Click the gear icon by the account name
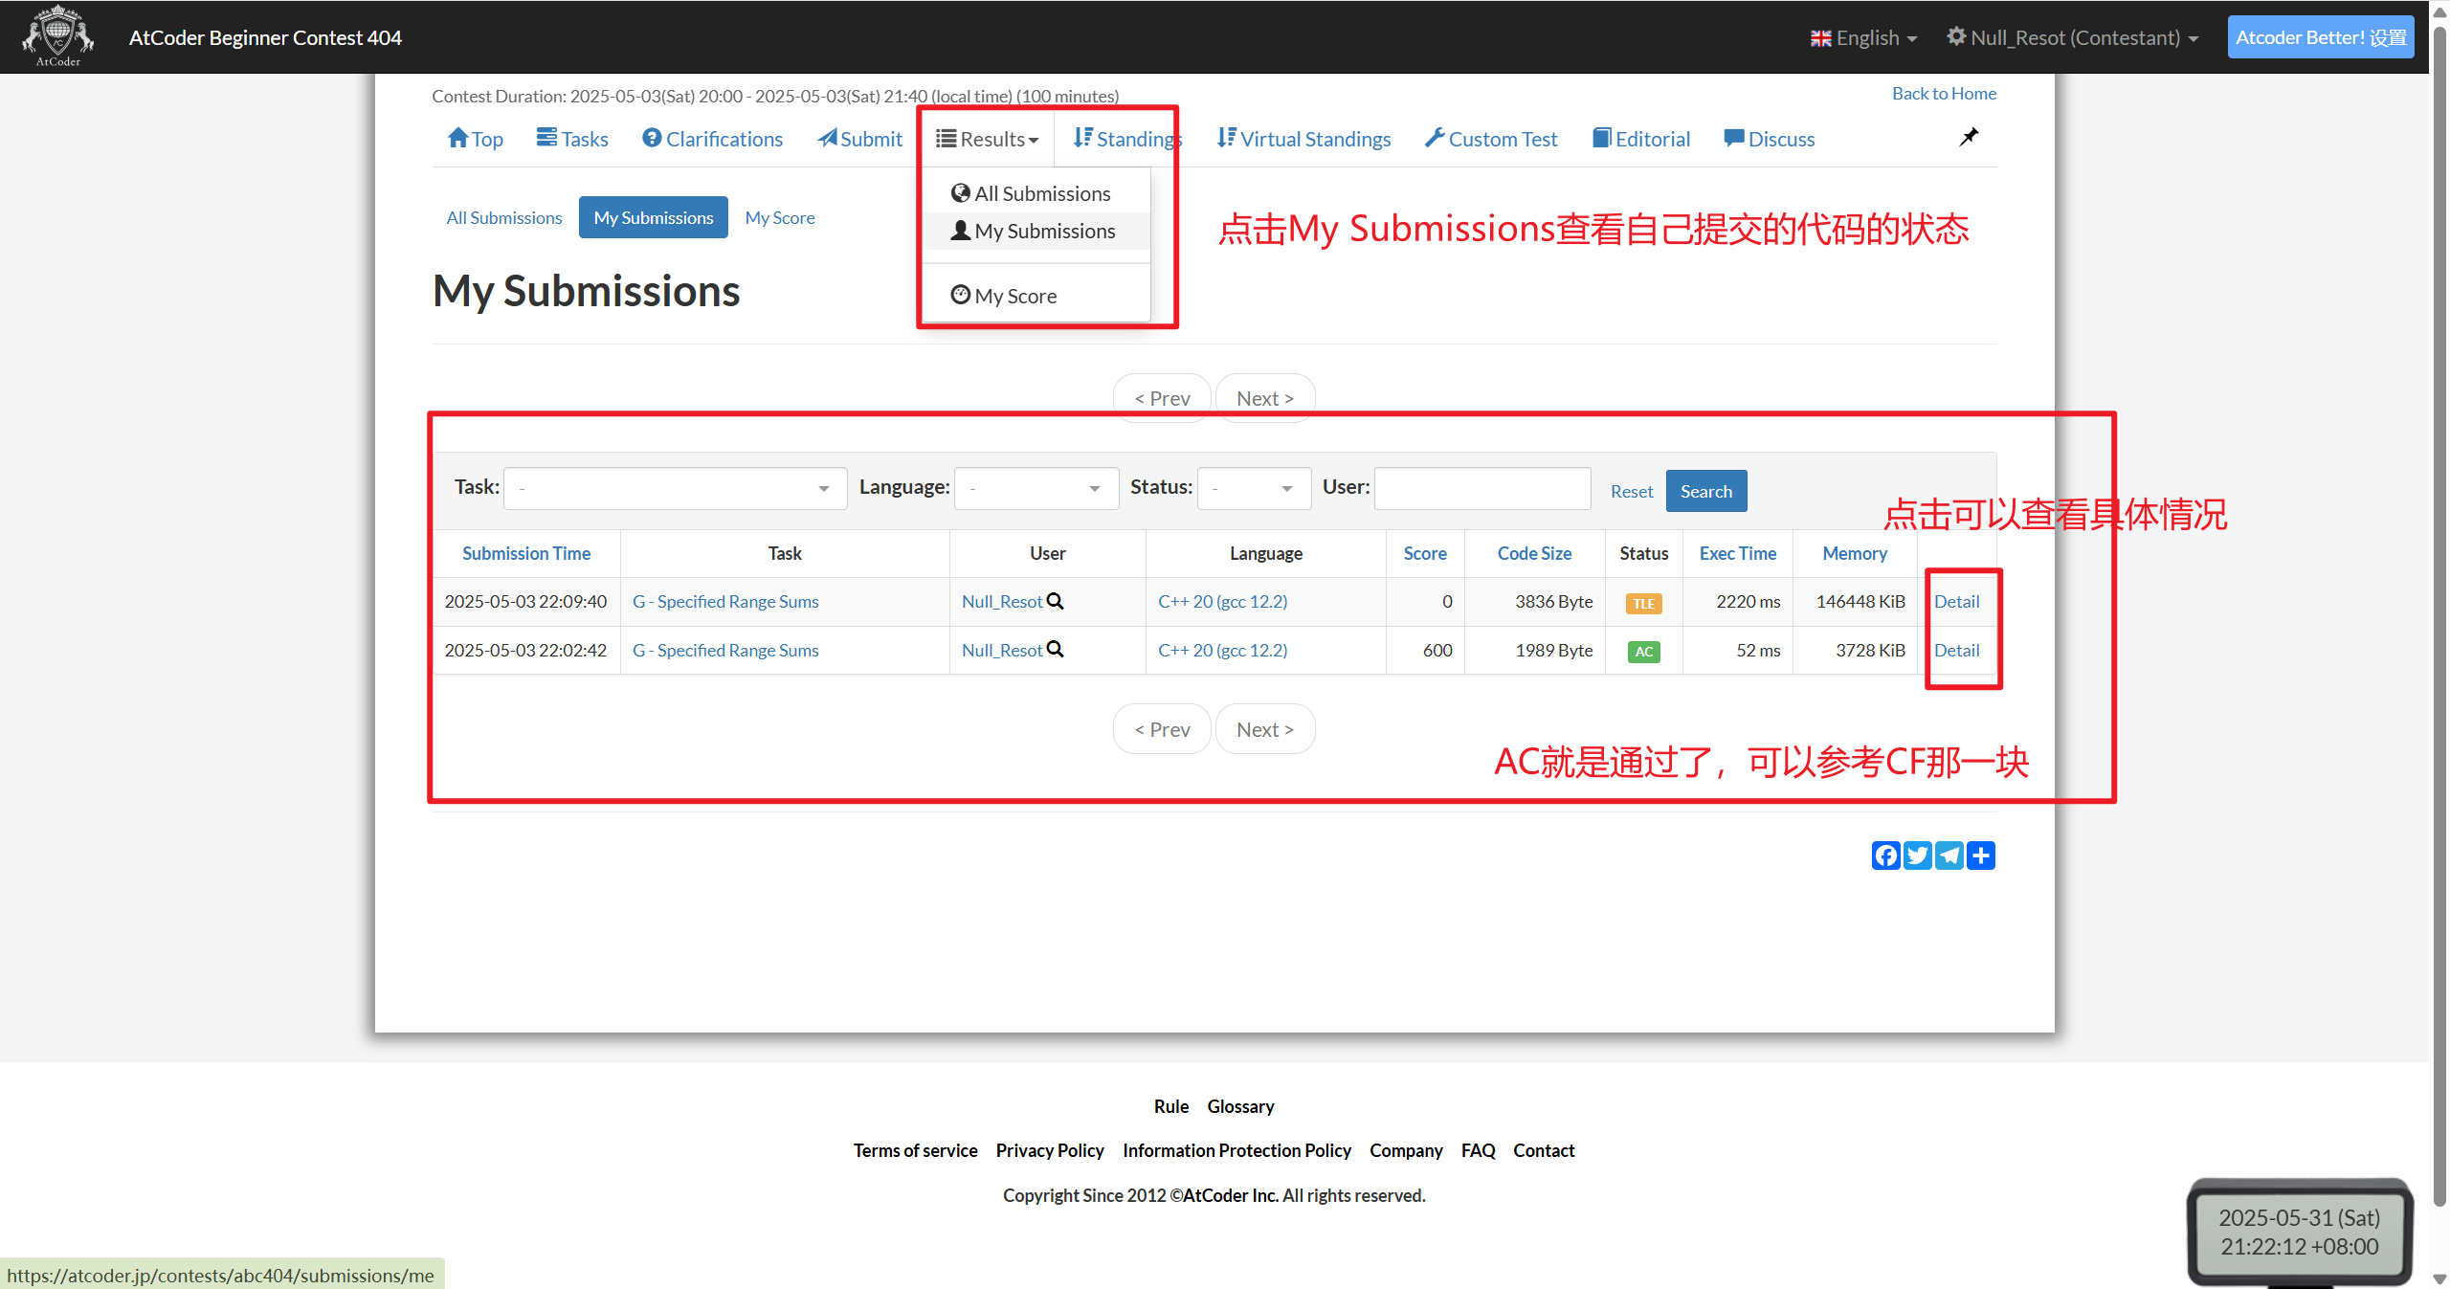This screenshot has width=2450, height=1289. click(x=1955, y=36)
